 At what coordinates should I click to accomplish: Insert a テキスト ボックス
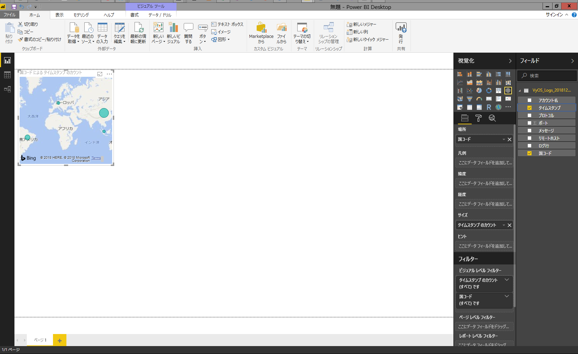(227, 24)
